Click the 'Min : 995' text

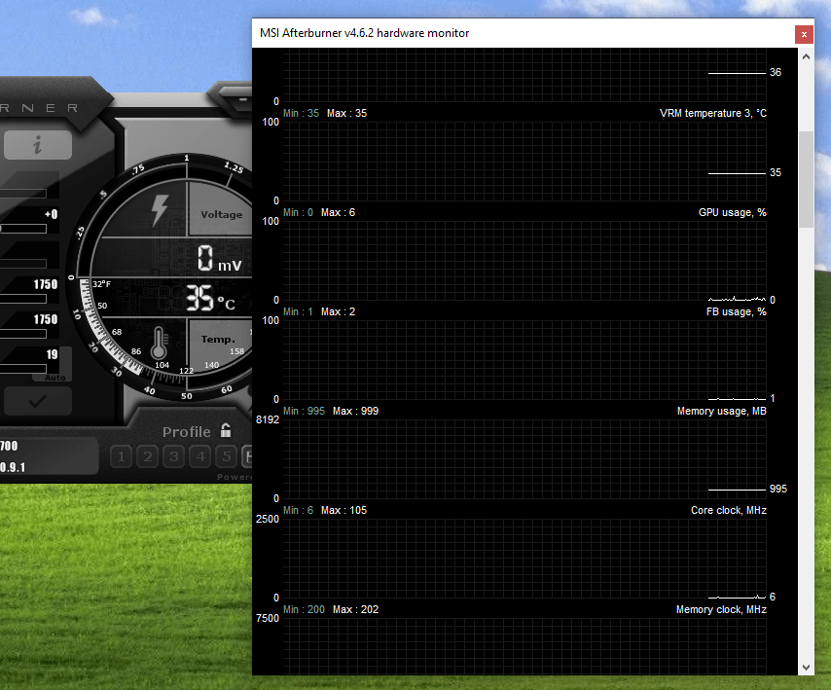304,412
